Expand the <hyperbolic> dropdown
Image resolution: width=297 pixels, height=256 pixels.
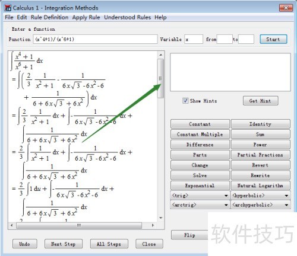tap(261, 196)
